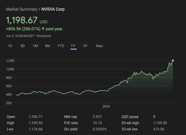The height and width of the screenshot is (135, 186).
Task: Select the 5D time range tab
Action: [x=23, y=46]
